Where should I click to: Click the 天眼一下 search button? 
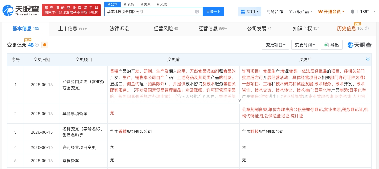[213, 12]
